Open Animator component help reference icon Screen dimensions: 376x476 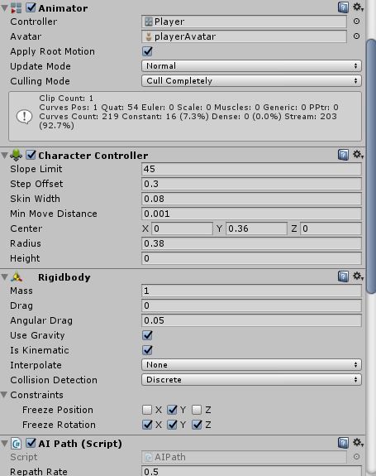point(343,7)
